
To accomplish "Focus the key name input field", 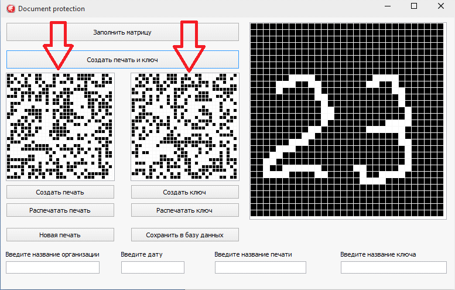I will pyautogui.click(x=394, y=267).
